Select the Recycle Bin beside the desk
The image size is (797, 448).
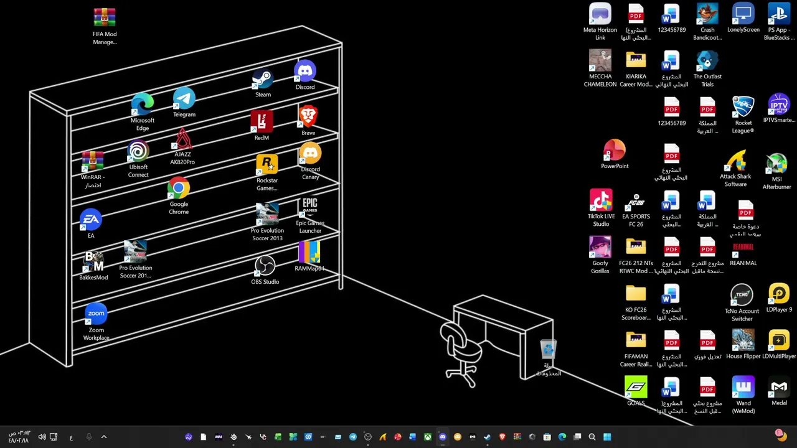click(x=548, y=358)
